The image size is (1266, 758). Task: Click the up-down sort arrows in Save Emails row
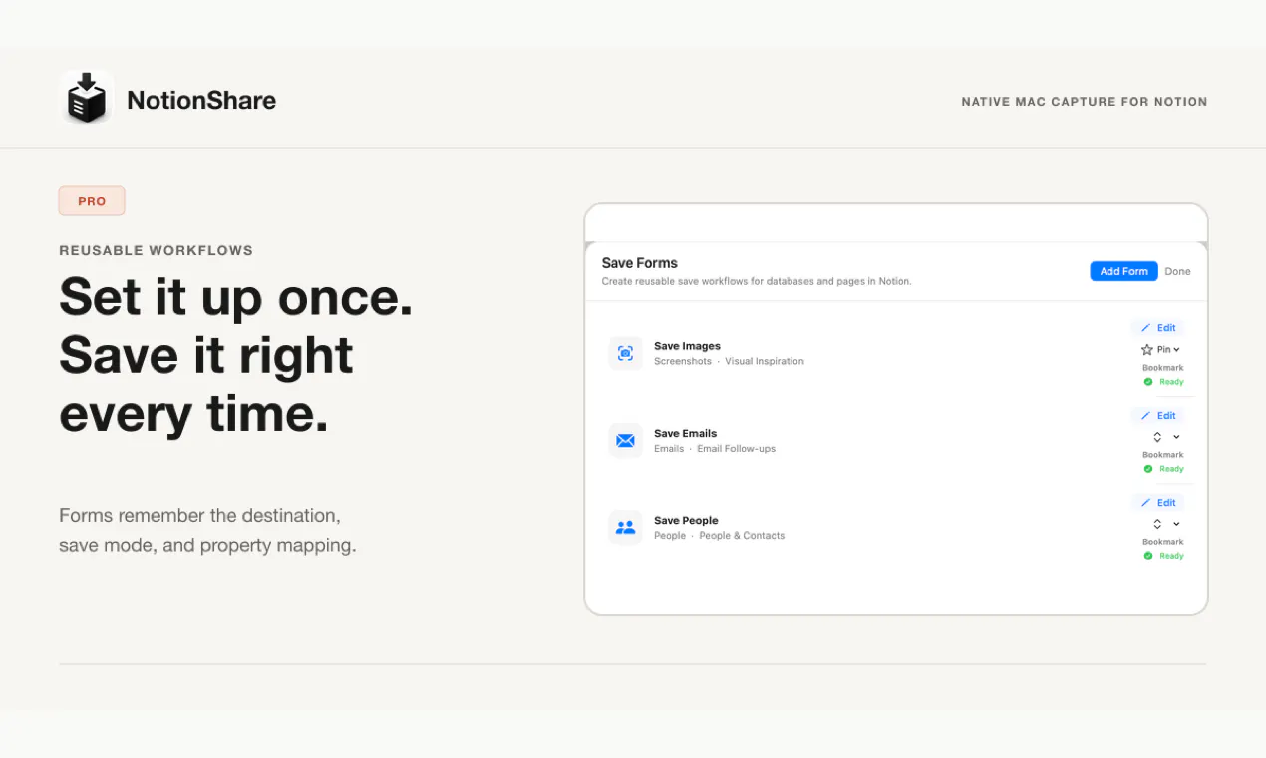[x=1157, y=437]
